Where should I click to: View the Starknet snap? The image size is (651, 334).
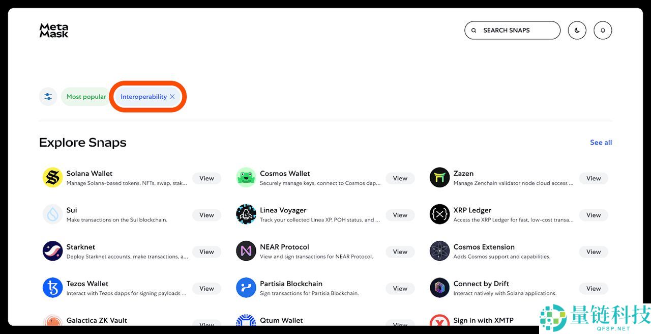(206, 252)
